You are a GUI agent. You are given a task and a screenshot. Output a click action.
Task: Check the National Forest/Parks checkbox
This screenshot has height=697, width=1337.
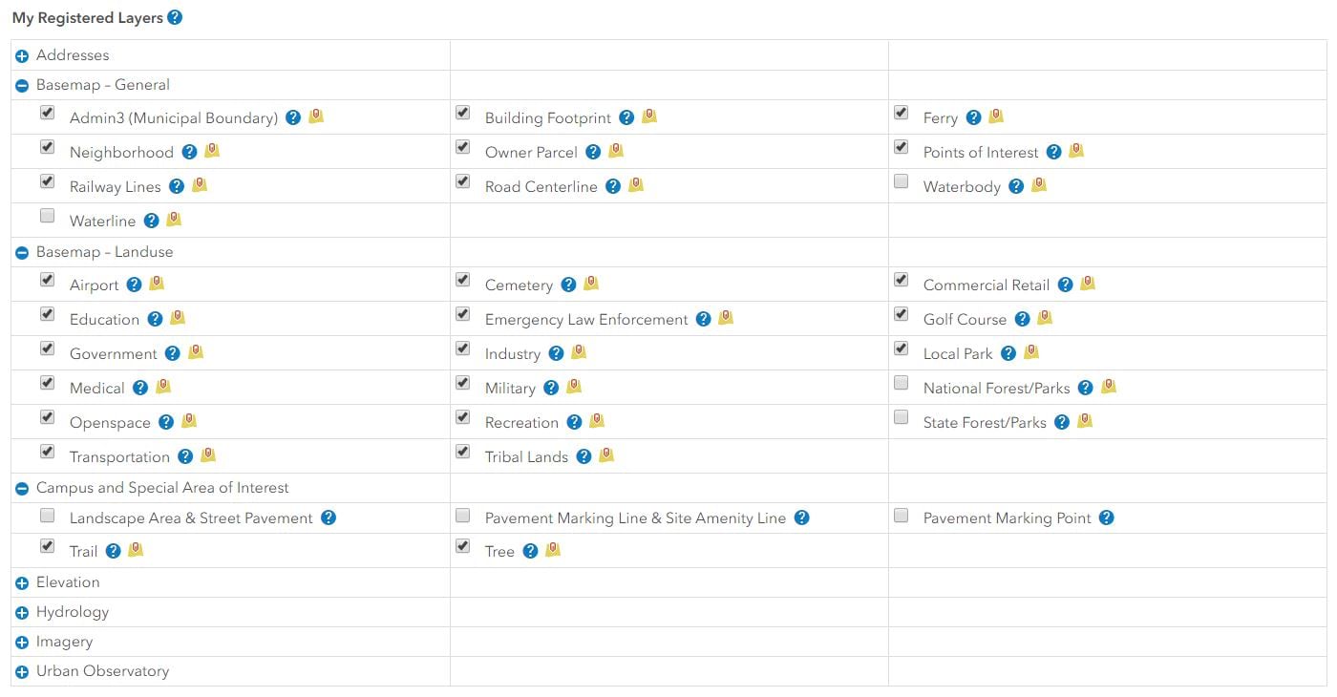click(902, 383)
